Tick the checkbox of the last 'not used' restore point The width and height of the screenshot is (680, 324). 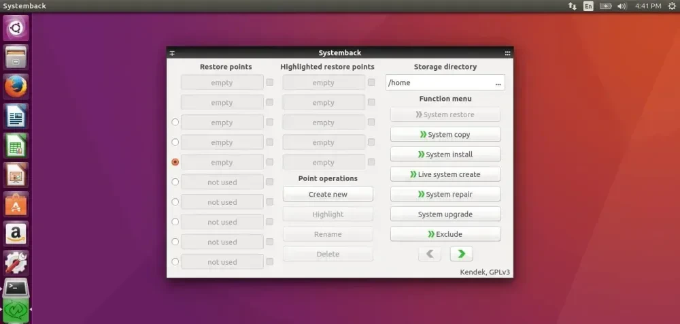270,262
